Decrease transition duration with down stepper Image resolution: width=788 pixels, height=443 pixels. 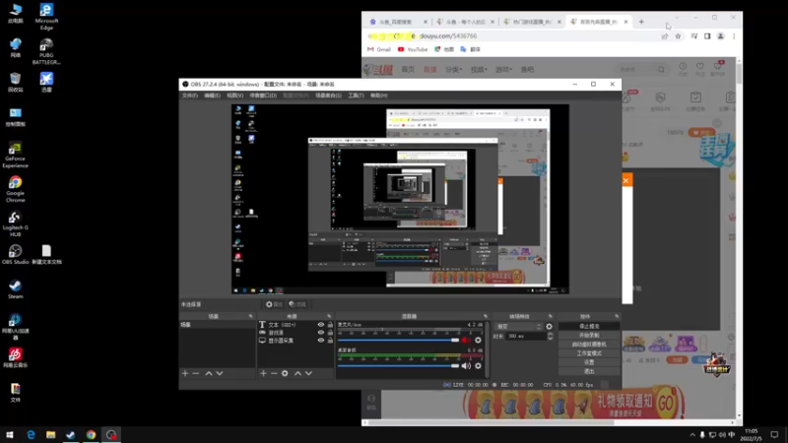pyautogui.click(x=550, y=339)
